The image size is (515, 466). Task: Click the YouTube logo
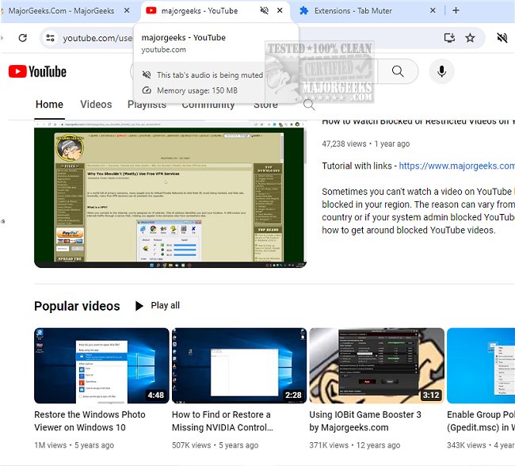point(37,72)
